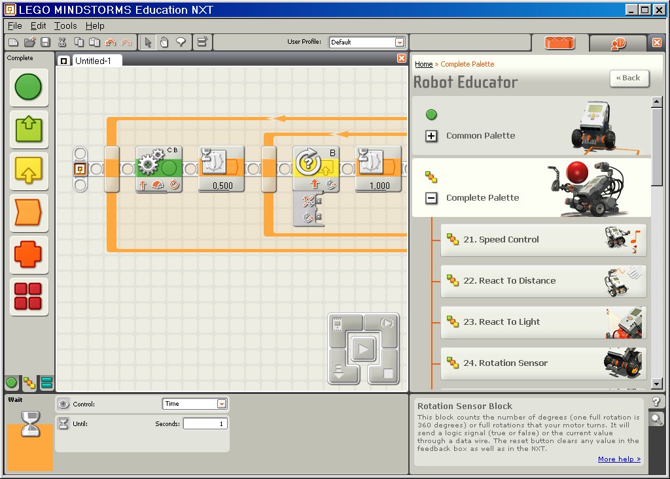
Task: Click the Seconds input field
Action: (x=205, y=424)
